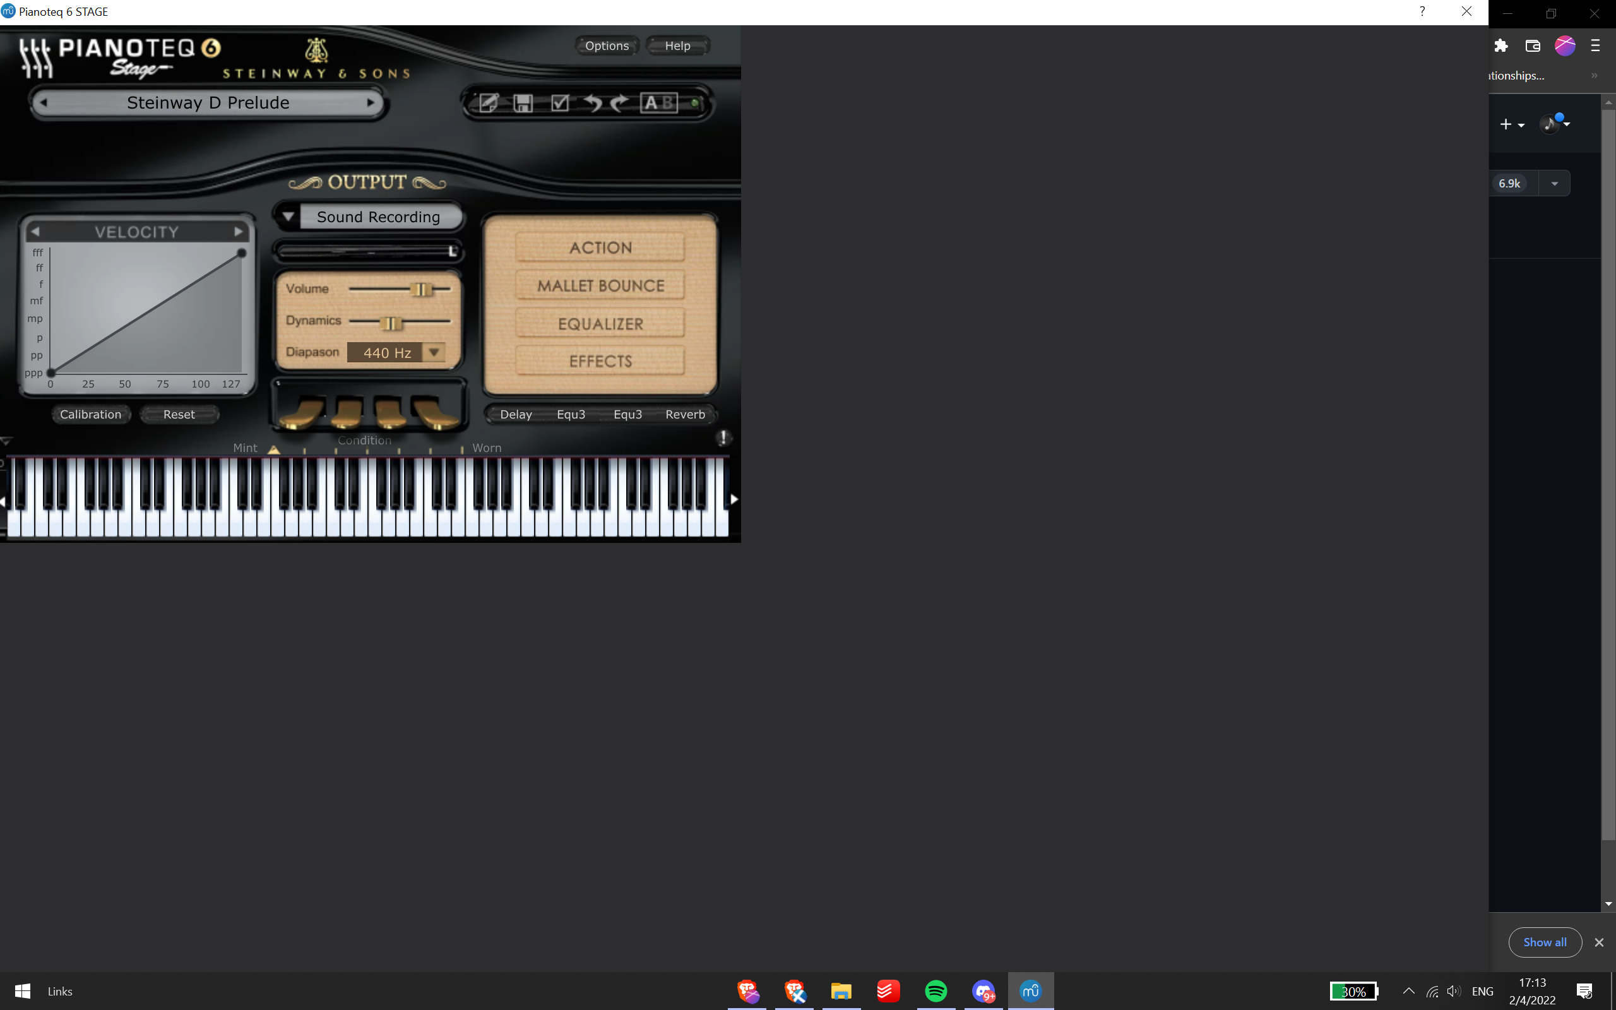Open the Help menu
1616x1010 pixels.
[677, 45]
